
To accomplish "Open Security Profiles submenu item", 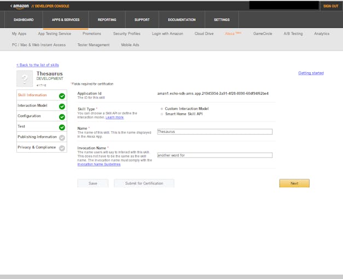I will pos(127,34).
